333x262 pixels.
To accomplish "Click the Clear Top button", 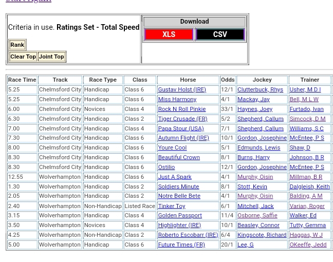I will pos(23,57).
